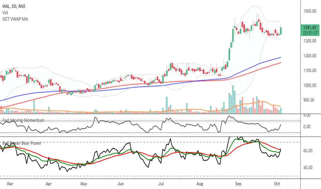Click the 0.00 level on momentum axis
This screenshot has height=189, width=321.
coord(307,127)
